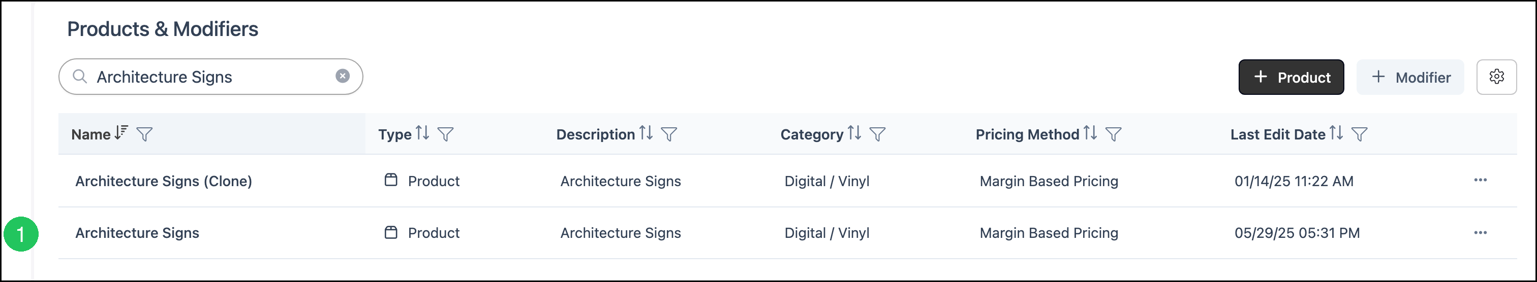Open actions menu for Architecture Signs (Clone)
The height and width of the screenshot is (282, 1537).
point(1480,180)
